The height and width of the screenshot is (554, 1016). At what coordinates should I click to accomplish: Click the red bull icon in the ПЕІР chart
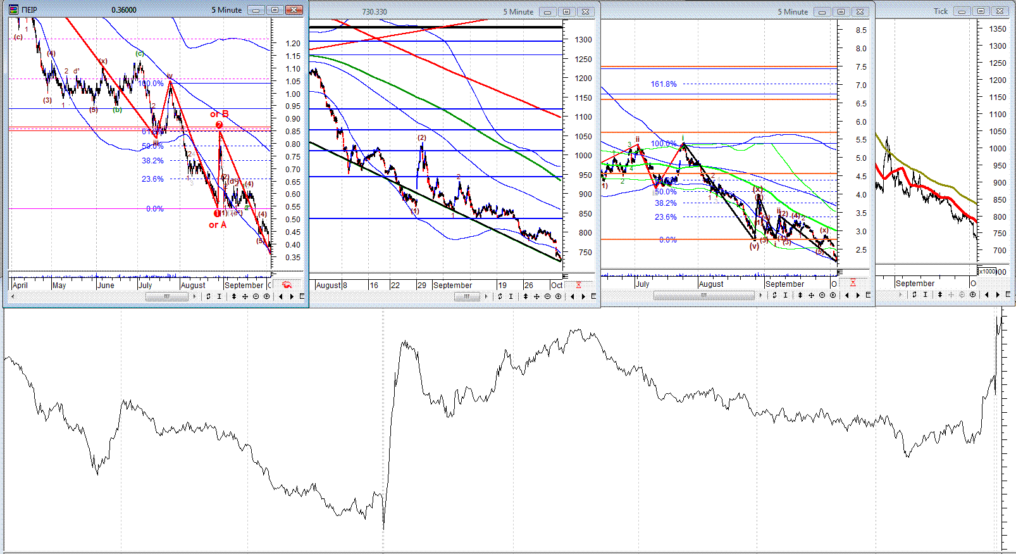click(287, 285)
